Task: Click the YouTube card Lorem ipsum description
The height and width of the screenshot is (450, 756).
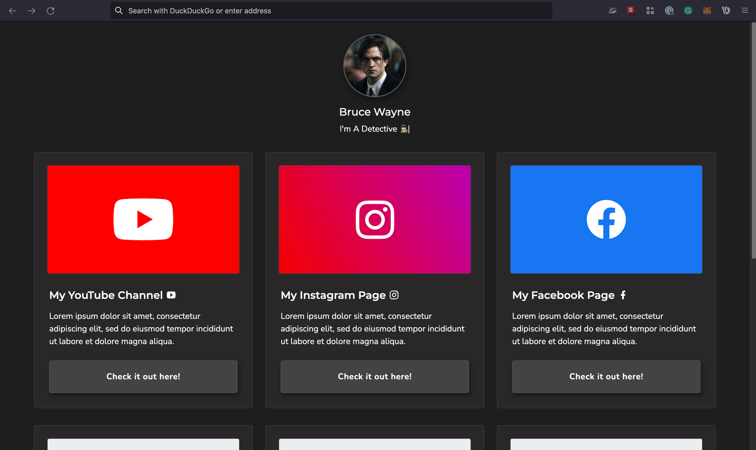Action: tap(141, 329)
